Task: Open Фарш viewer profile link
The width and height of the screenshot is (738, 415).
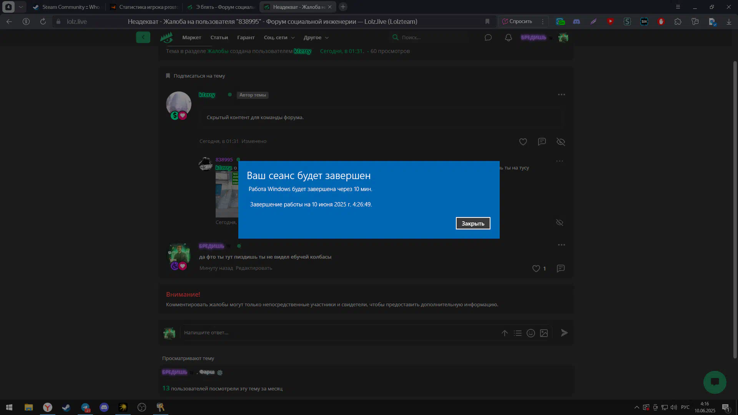Action: pos(207,372)
